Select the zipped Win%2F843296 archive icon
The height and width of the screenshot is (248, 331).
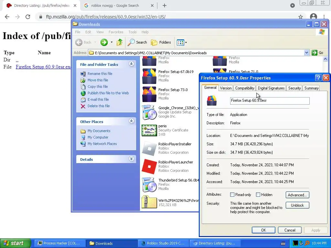click(149, 202)
